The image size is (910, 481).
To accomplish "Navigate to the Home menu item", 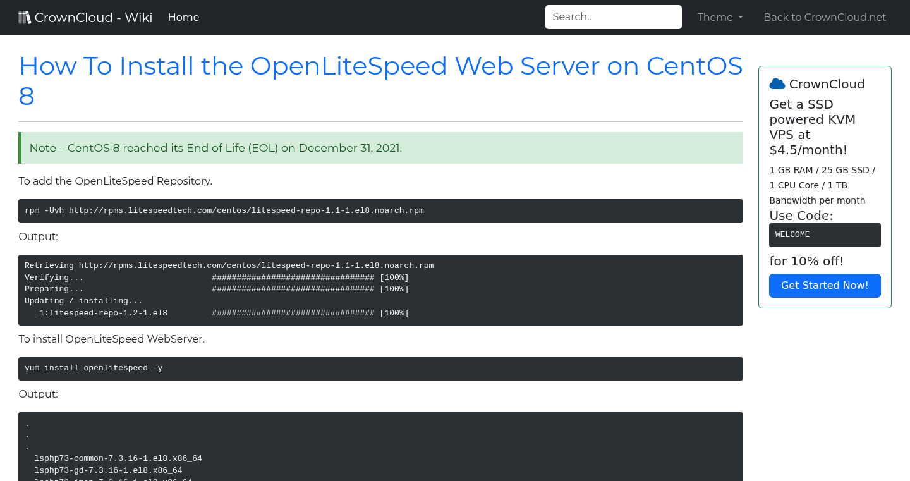I will point(183,17).
